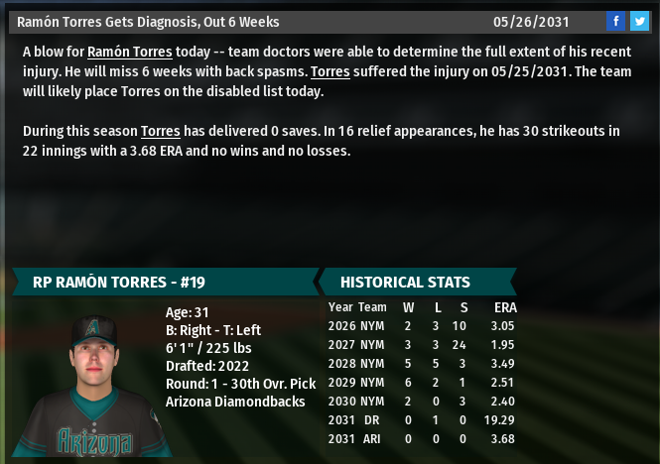Click the Historical Stats header
The width and height of the screenshot is (660, 464).
(x=405, y=282)
